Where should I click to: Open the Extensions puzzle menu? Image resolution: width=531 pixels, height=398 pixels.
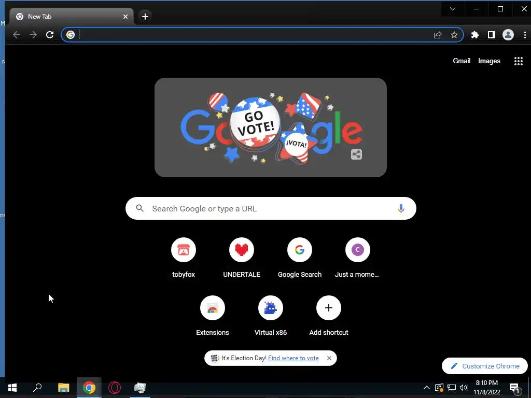tap(475, 35)
